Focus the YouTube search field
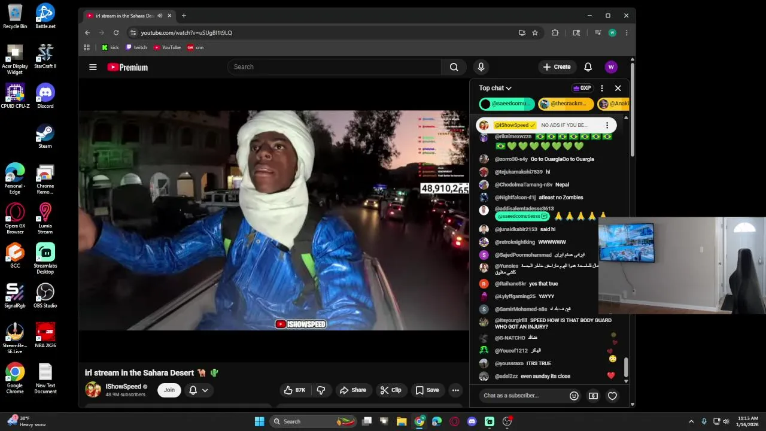Viewport: 766px width, 431px height. point(335,67)
